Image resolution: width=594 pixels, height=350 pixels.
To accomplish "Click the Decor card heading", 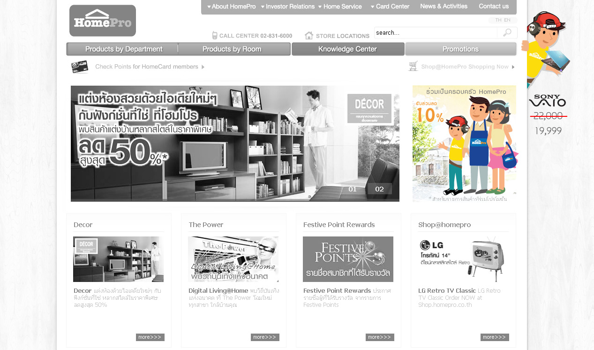I will point(83,225).
